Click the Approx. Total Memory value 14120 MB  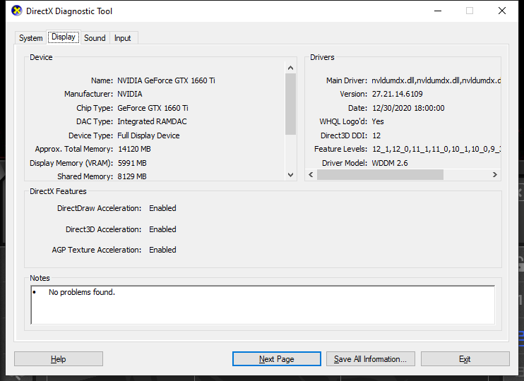(134, 149)
